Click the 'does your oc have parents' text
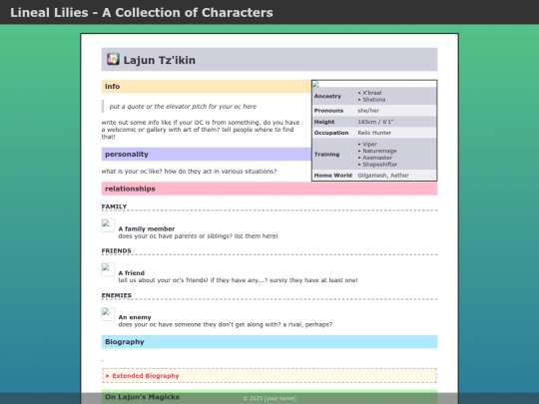 click(x=198, y=236)
